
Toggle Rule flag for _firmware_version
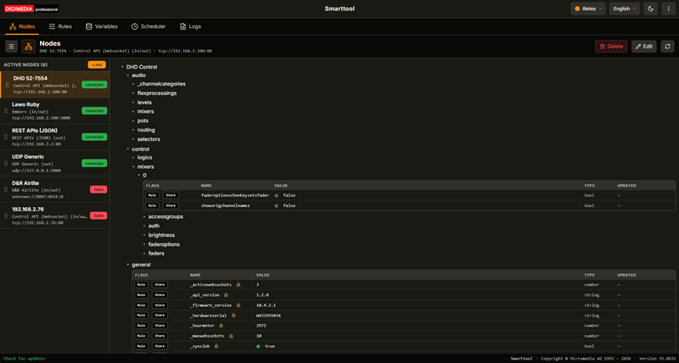tap(141, 305)
